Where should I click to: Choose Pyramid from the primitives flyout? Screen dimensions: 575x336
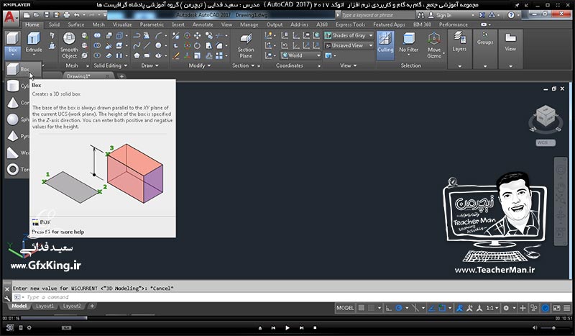[17, 136]
